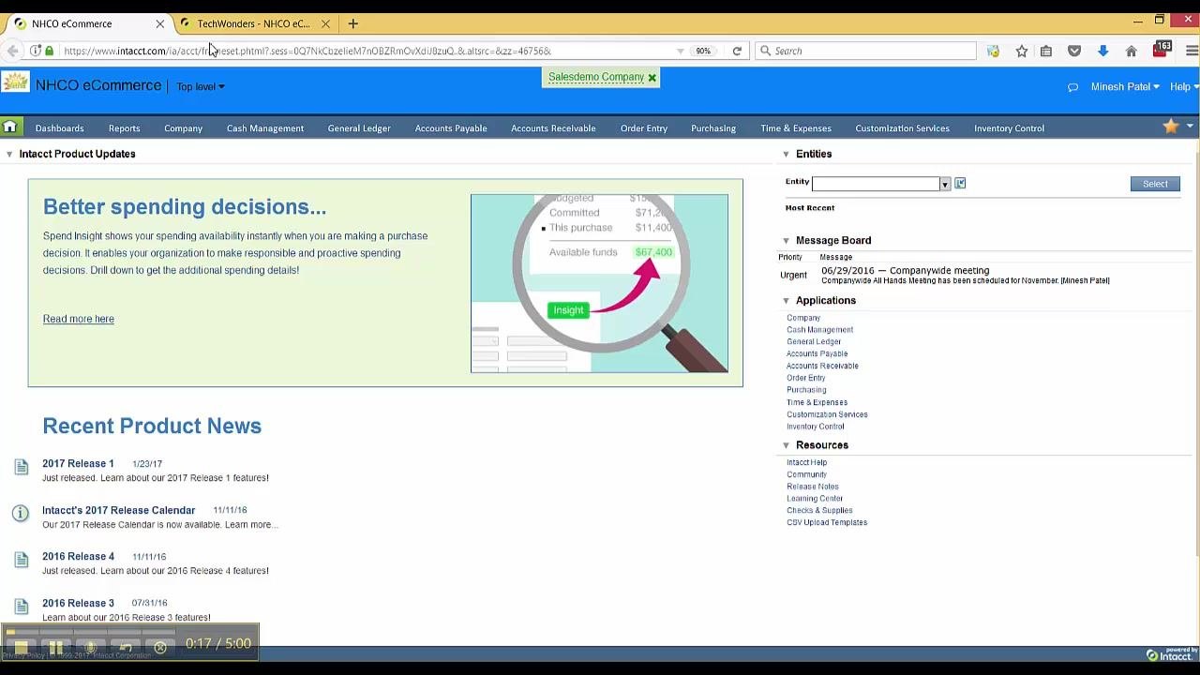1200x675 pixels.
Task: Open the Accounts Payable menu
Action: pos(451,128)
